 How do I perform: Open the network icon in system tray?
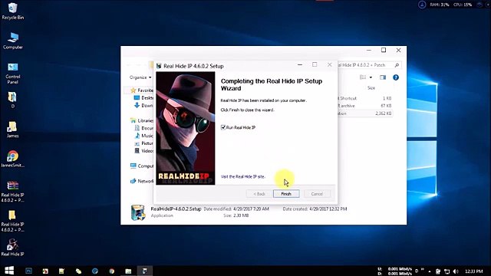pos(447,271)
